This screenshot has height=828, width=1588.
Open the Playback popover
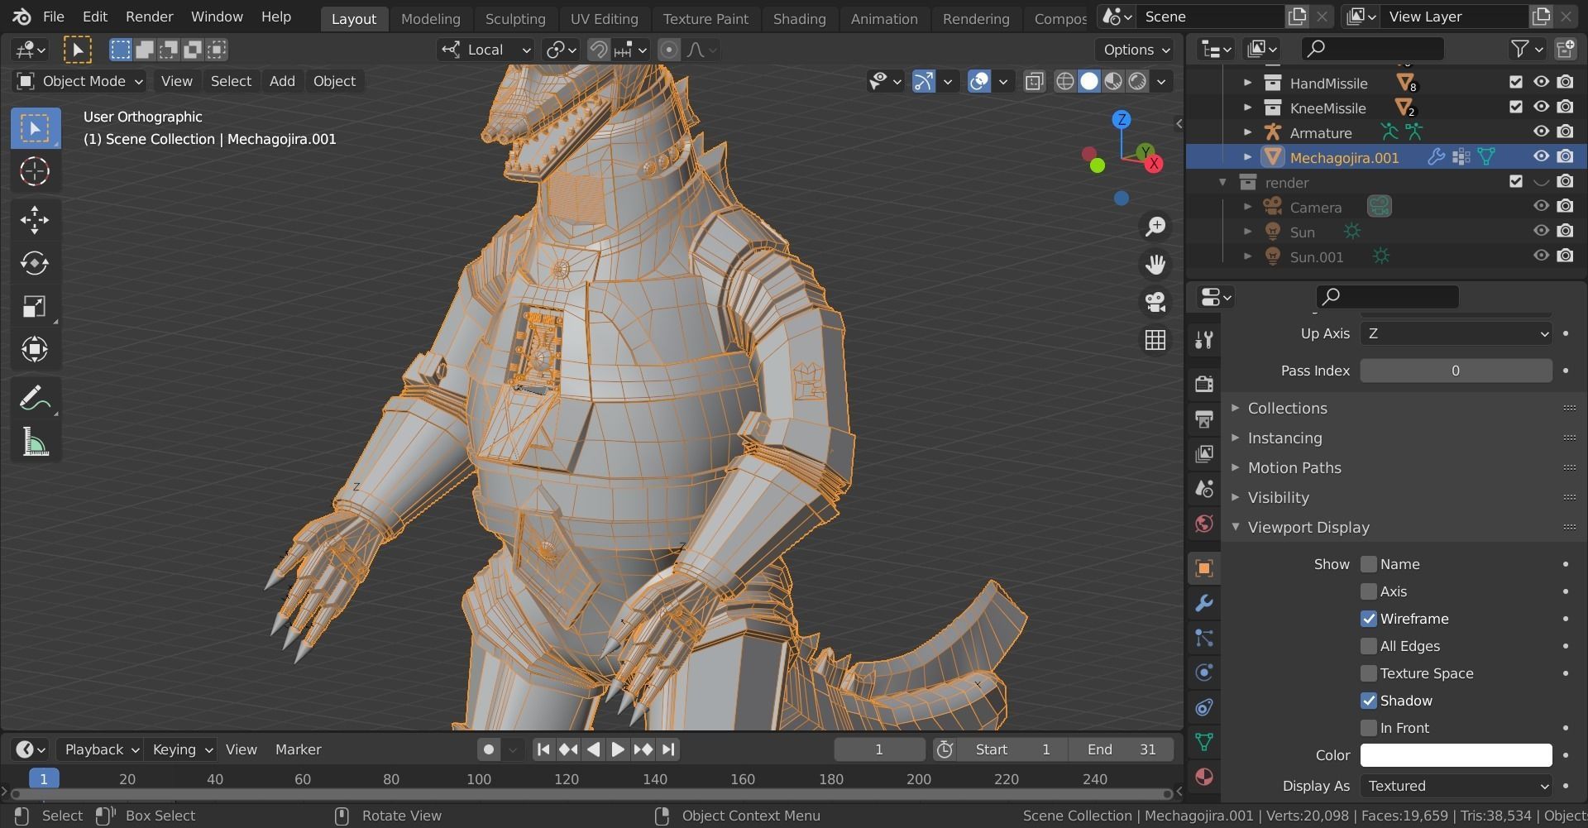[x=100, y=749]
